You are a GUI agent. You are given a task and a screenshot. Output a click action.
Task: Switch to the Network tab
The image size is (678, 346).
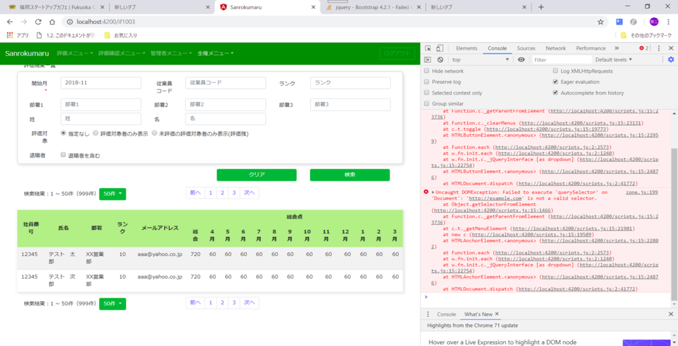[x=556, y=48]
